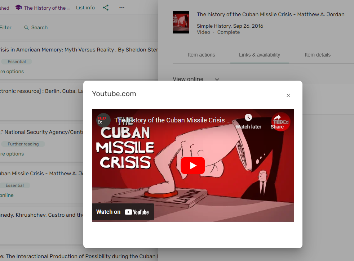Image resolution: width=354 pixels, height=261 pixels.
Task: Click more options under Myth Versus Reality
Action: coord(12,71)
